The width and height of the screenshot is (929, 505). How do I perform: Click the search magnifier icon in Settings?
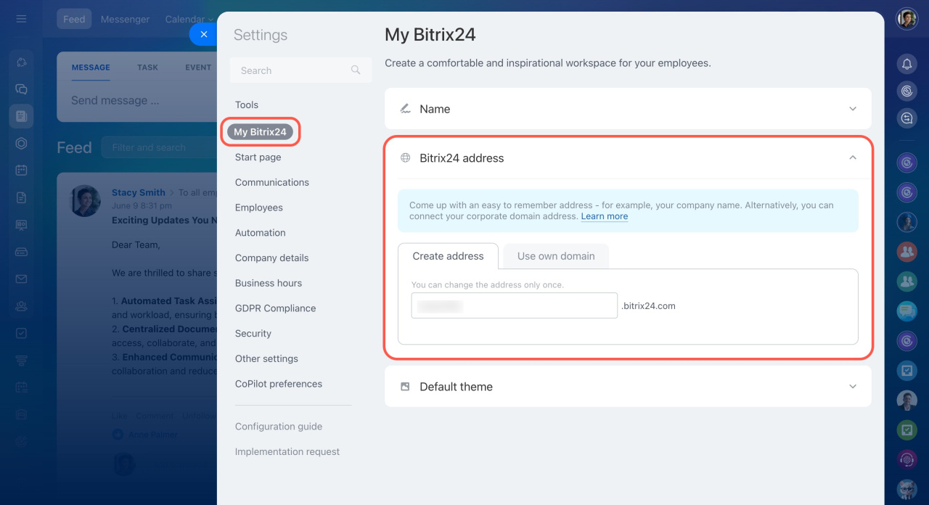[x=356, y=70]
